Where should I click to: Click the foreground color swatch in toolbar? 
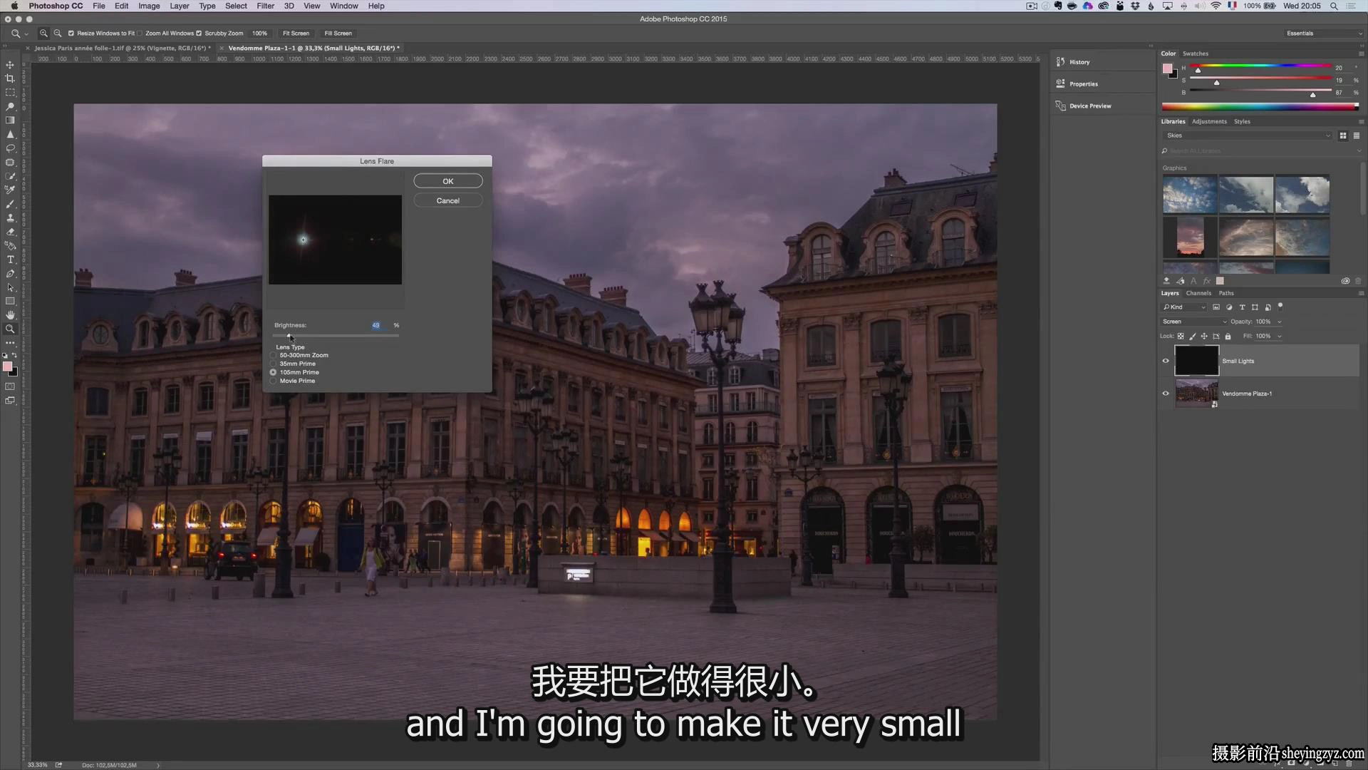7,366
